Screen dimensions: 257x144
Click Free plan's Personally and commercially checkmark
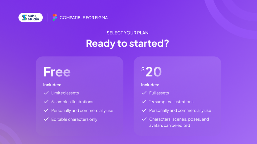(x=46, y=110)
